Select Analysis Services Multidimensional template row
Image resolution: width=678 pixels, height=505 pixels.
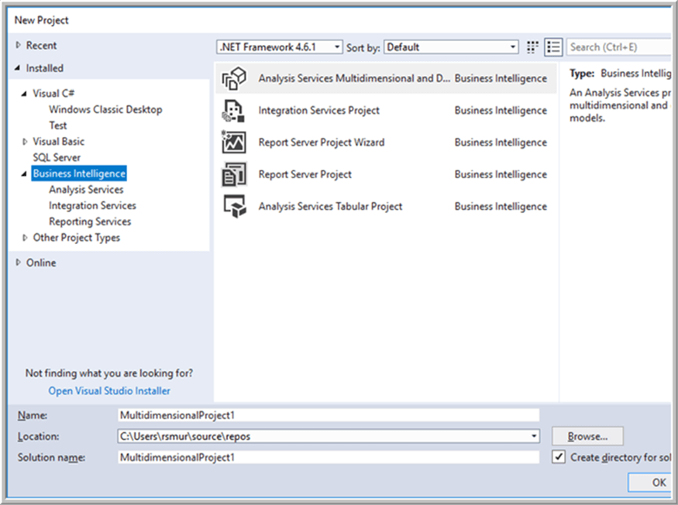(x=386, y=78)
